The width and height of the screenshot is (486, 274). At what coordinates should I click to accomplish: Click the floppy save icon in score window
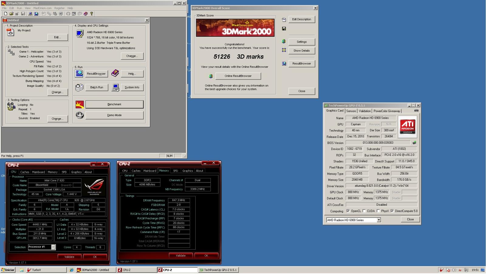[x=284, y=29]
